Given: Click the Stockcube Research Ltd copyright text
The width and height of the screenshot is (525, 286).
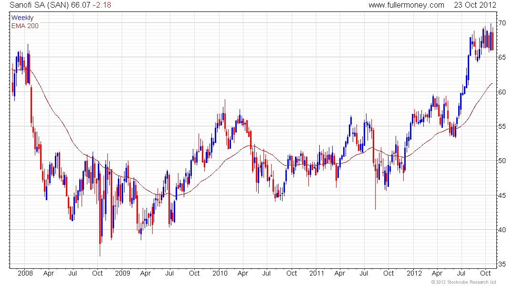Looking at the screenshot, I should tap(464, 282).
